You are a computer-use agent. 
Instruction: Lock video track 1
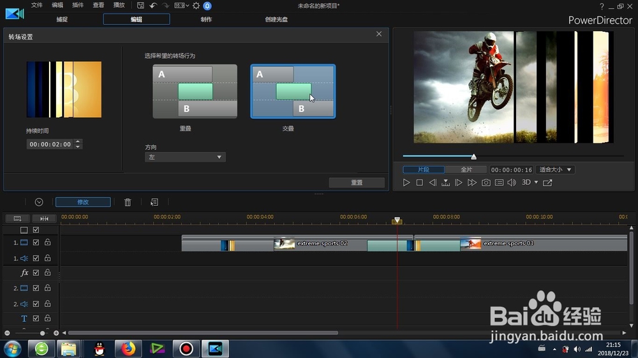48,242
